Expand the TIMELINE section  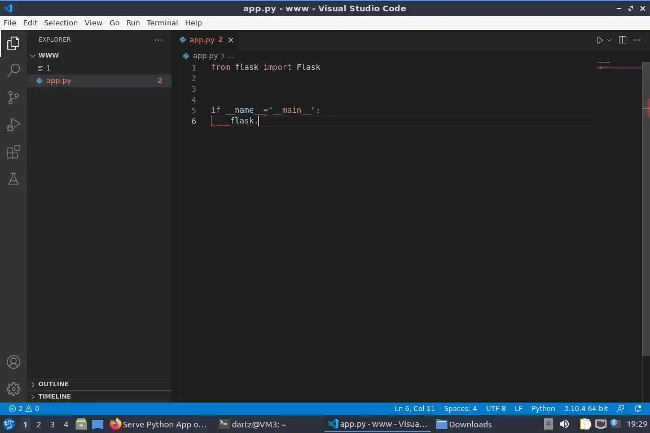click(99, 396)
